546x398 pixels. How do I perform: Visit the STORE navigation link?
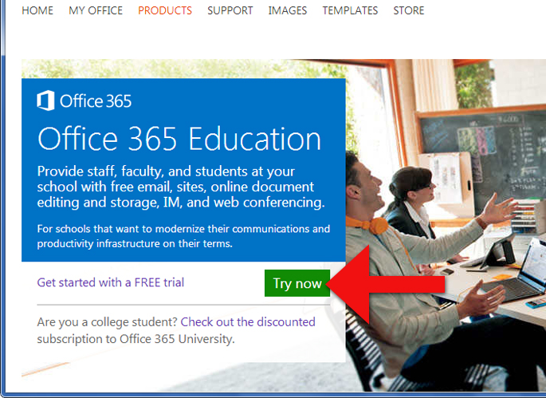pos(409,10)
